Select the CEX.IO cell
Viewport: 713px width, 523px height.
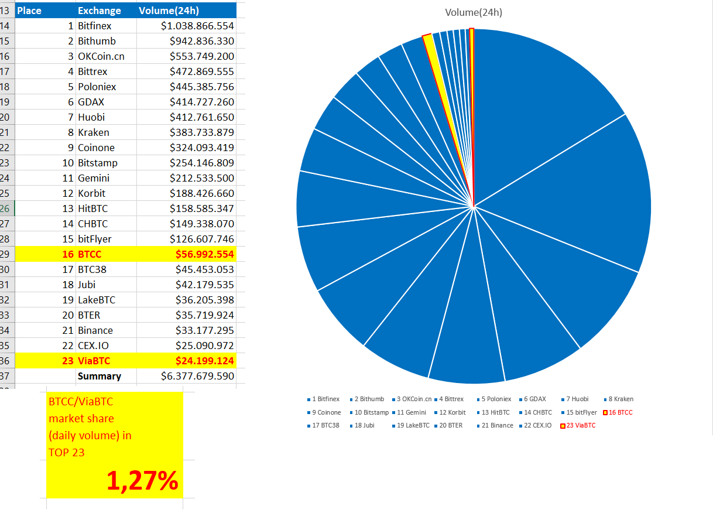pyautogui.click(x=106, y=346)
